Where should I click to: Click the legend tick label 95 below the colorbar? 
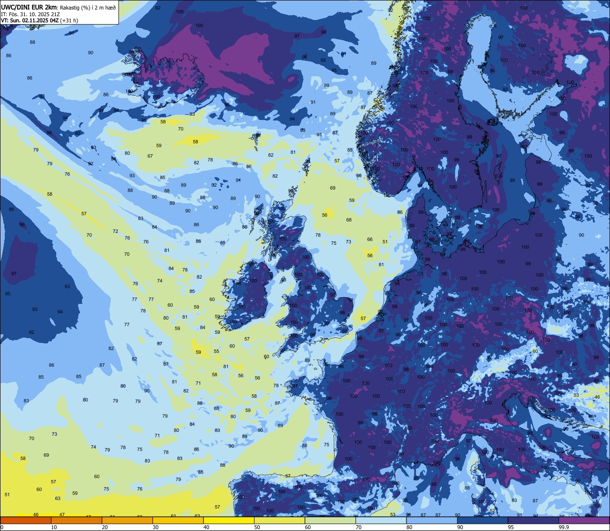[511, 527]
